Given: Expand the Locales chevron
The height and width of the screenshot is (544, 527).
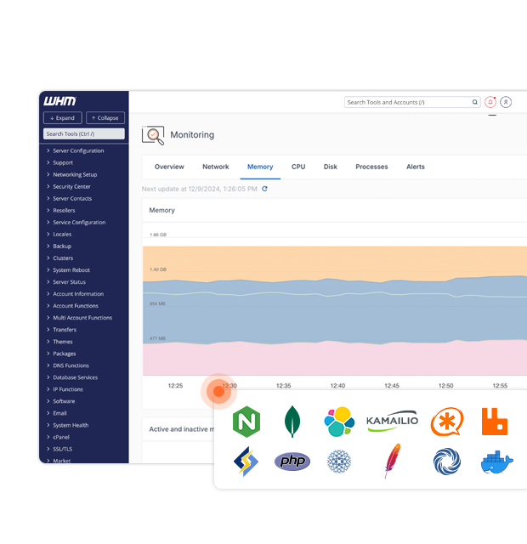Looking at the screenshot, I should (48, 235).
